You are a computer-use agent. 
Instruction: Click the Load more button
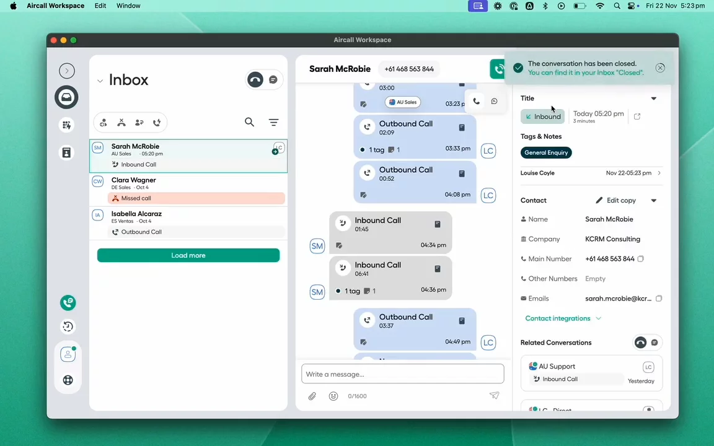(x=188, y=255)
